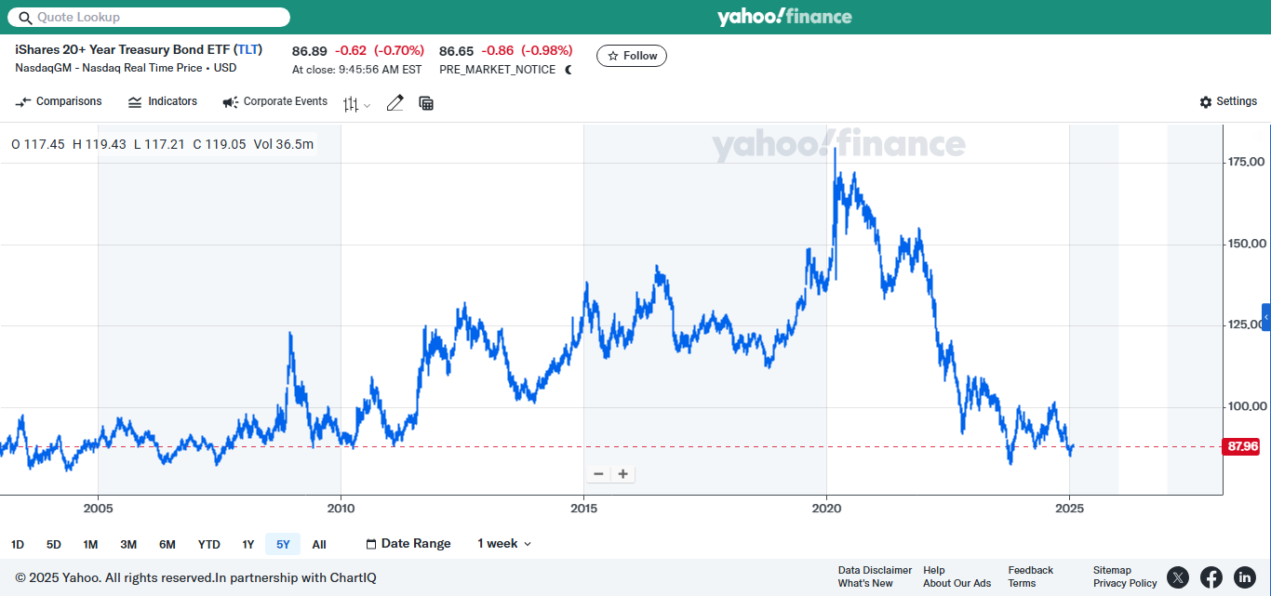Open the Feedback link
This screenshot has height=596, width=1271.
(1031, 571)
